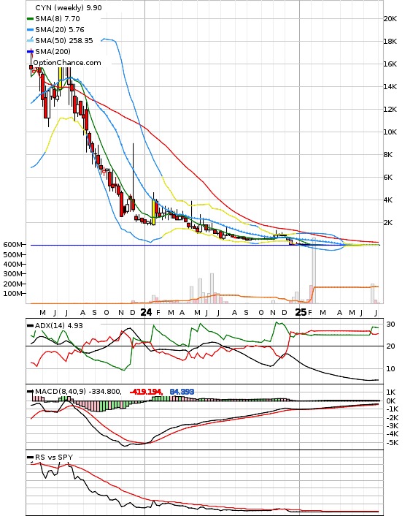Screen dimensions: 413x516
Task: Click the SMA(50) 258.35 legend text
Action: (64, 40)
